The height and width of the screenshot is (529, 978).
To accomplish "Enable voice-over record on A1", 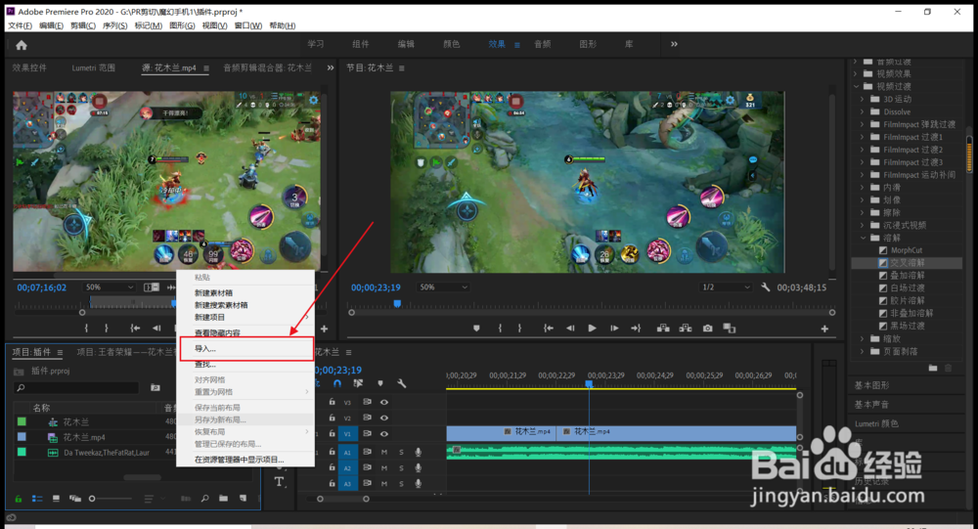I will [418, 453].
